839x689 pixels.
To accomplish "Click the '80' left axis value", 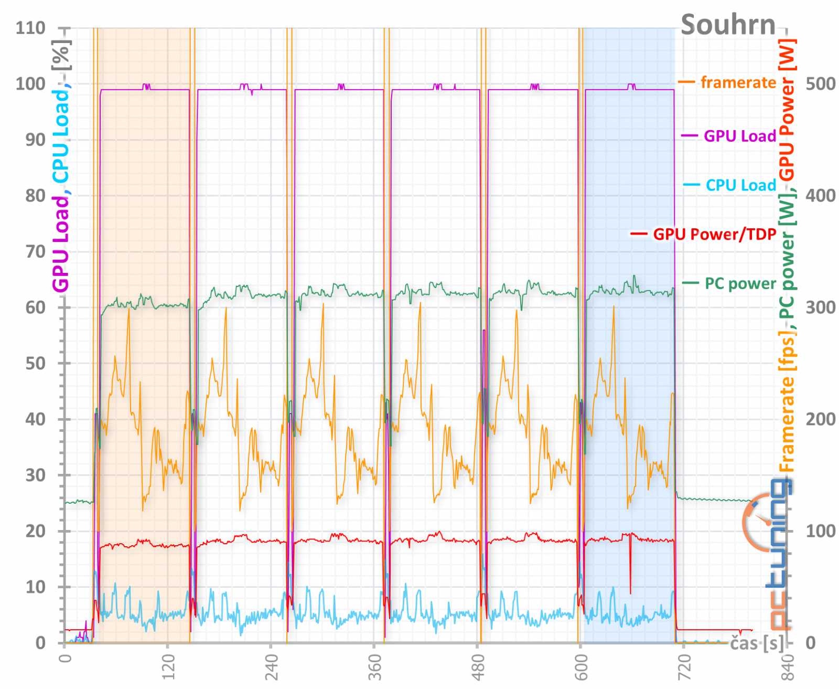I will (36, 195).
